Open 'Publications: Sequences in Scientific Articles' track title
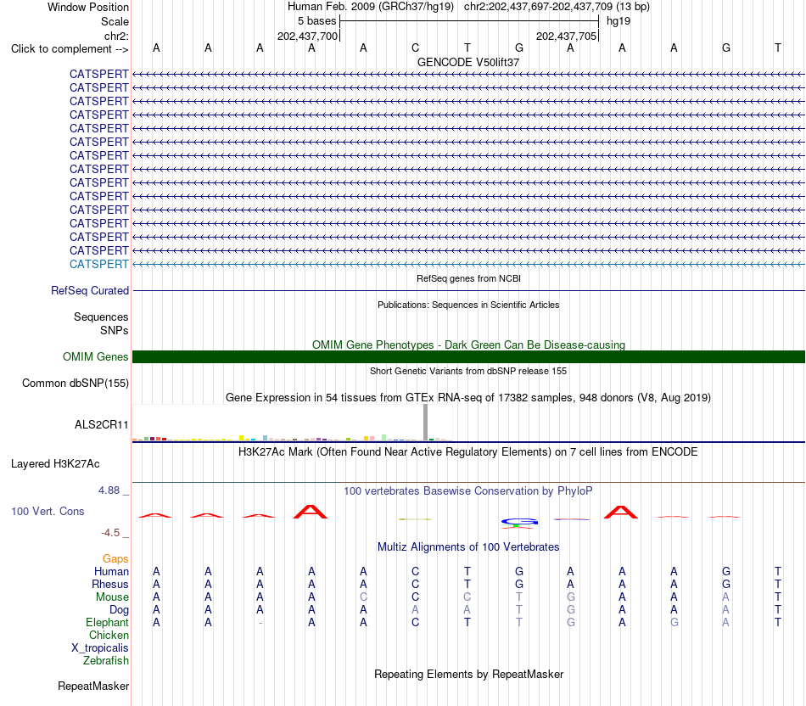This screenshot has width=806, height=706. (468, 305)
